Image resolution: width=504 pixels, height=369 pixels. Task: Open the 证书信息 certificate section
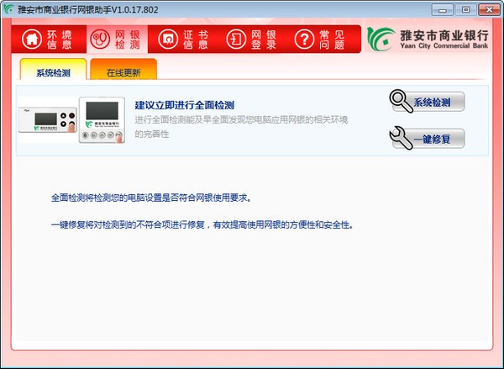point(183,39)
